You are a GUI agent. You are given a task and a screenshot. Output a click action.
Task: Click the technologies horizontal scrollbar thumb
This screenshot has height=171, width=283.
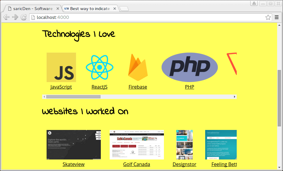click(x=73, y=97)
